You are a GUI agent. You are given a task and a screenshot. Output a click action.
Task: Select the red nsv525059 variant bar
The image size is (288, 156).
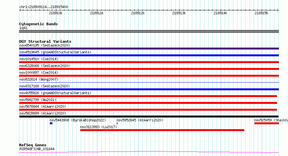(267, 123)
